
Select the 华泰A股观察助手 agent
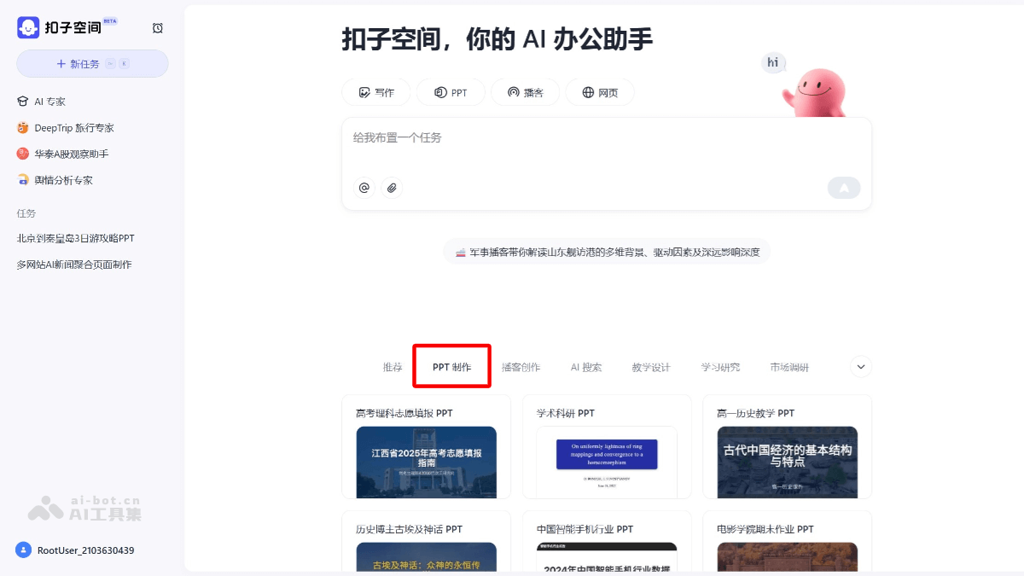72,154
